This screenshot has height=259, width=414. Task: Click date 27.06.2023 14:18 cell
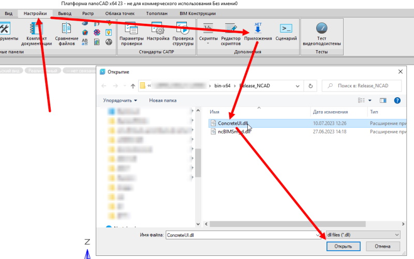[330, 132]
